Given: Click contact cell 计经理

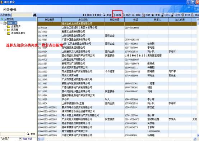Looking at the screenshot, I should coord(151,83).
